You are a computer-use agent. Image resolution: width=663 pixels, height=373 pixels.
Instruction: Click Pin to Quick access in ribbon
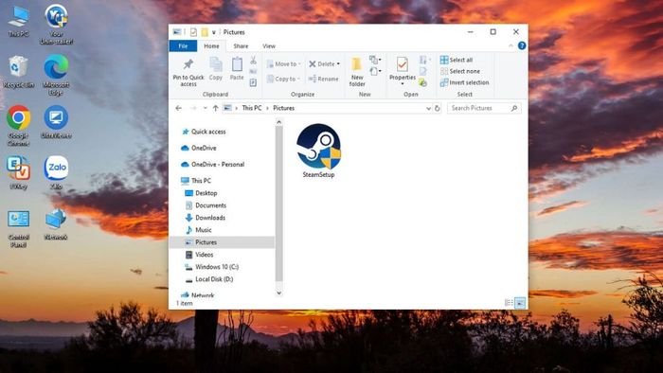click(x=188, y=72)
